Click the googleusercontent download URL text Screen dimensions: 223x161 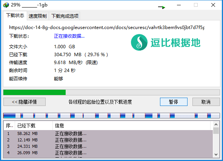click(107, 27)
